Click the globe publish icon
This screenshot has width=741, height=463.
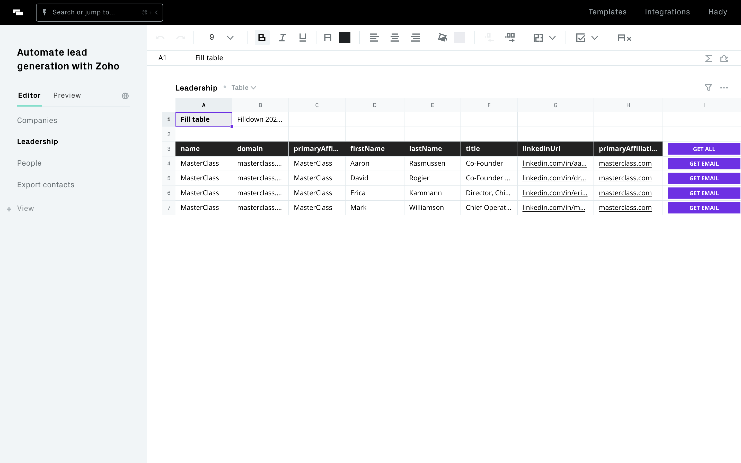tap(125, 96)
